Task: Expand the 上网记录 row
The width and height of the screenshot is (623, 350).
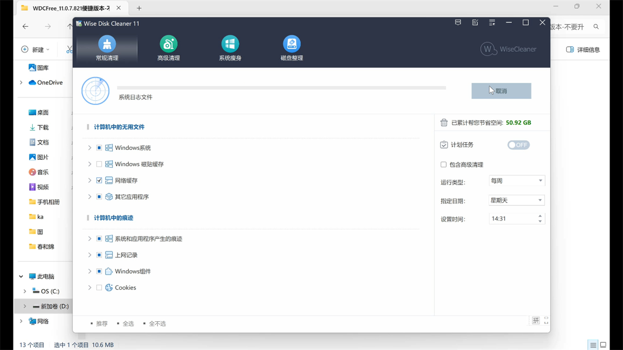Action: click(x=90, y=255)
